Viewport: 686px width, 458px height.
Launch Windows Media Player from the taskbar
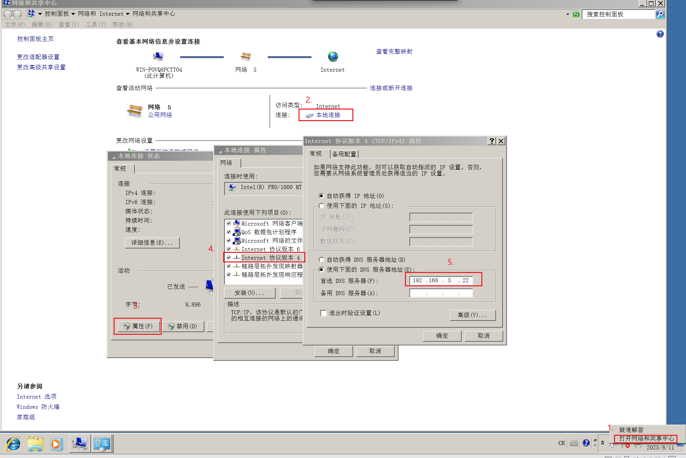(57, 444)
